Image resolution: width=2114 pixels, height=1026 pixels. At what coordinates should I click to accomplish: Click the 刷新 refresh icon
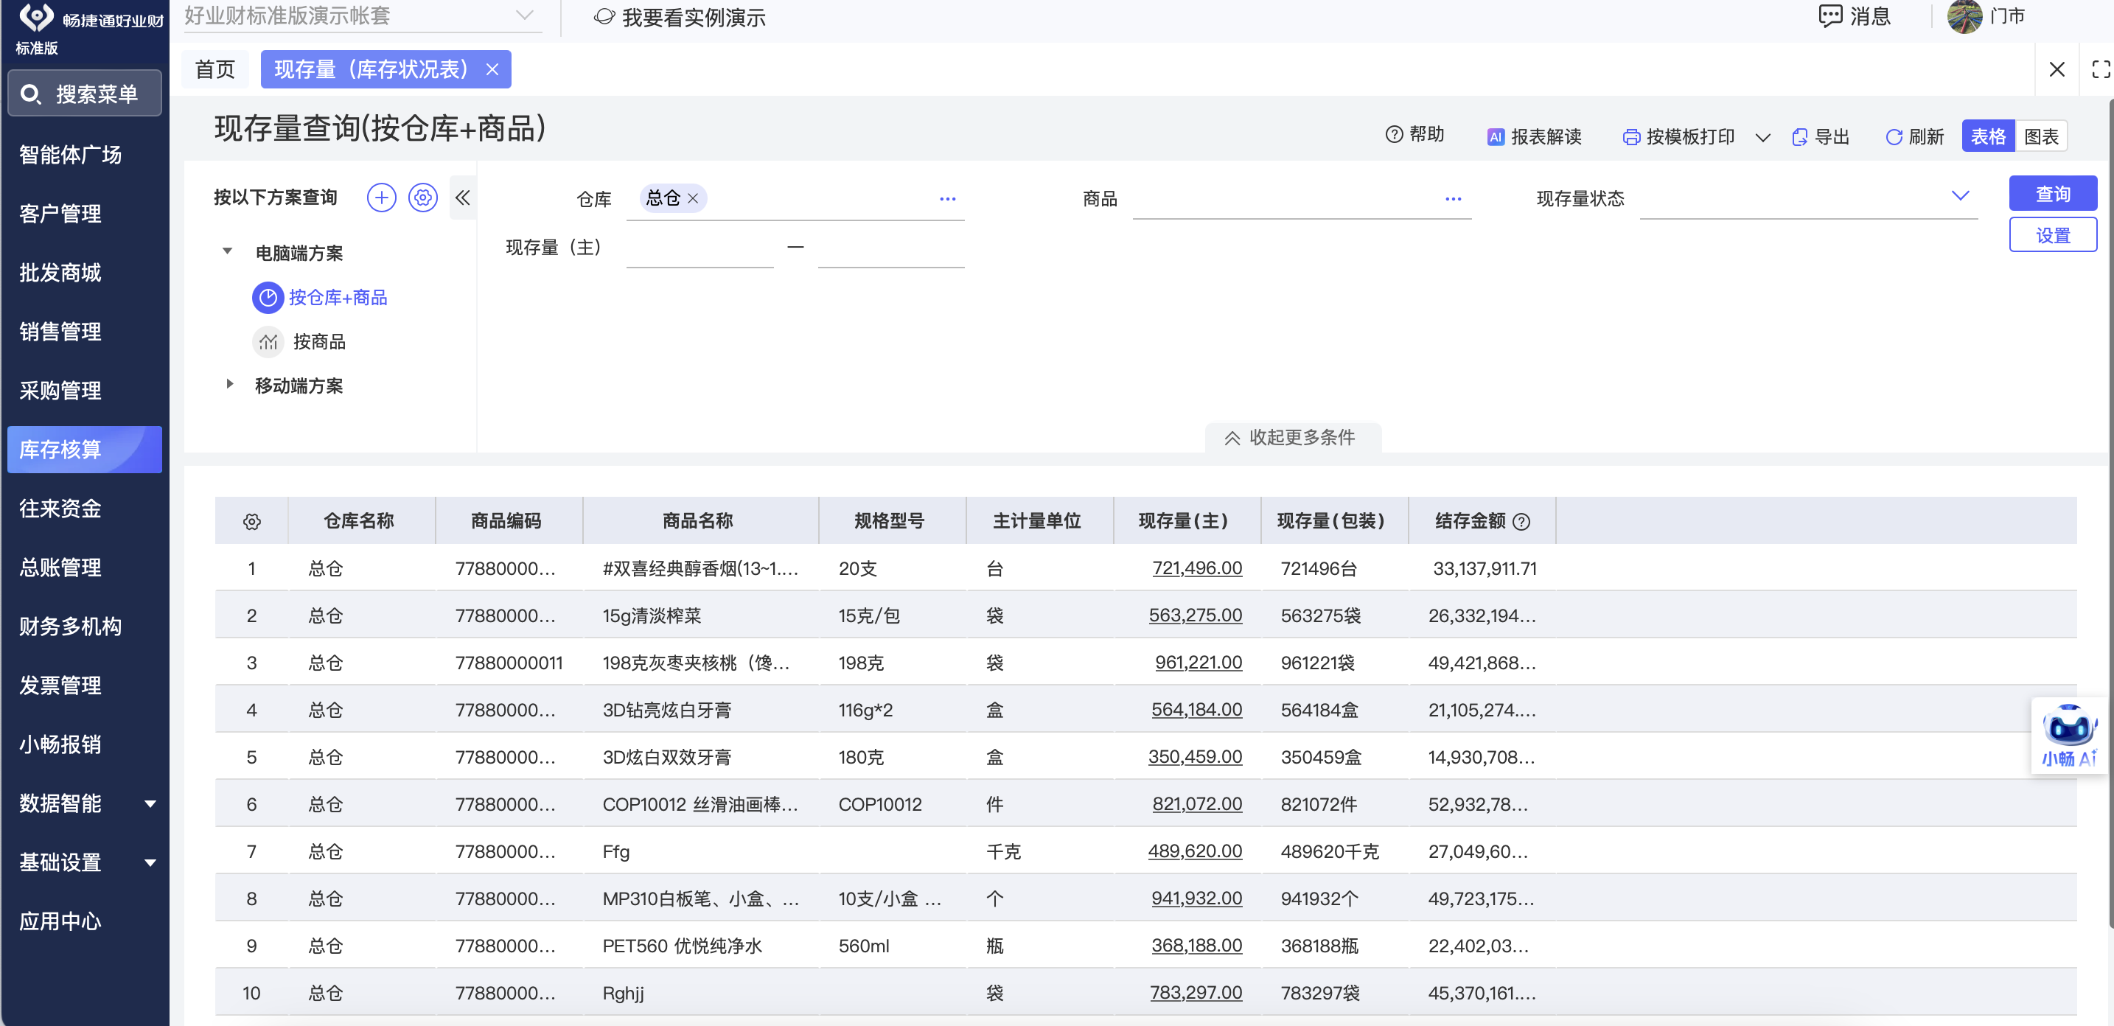click(1894, 136)
